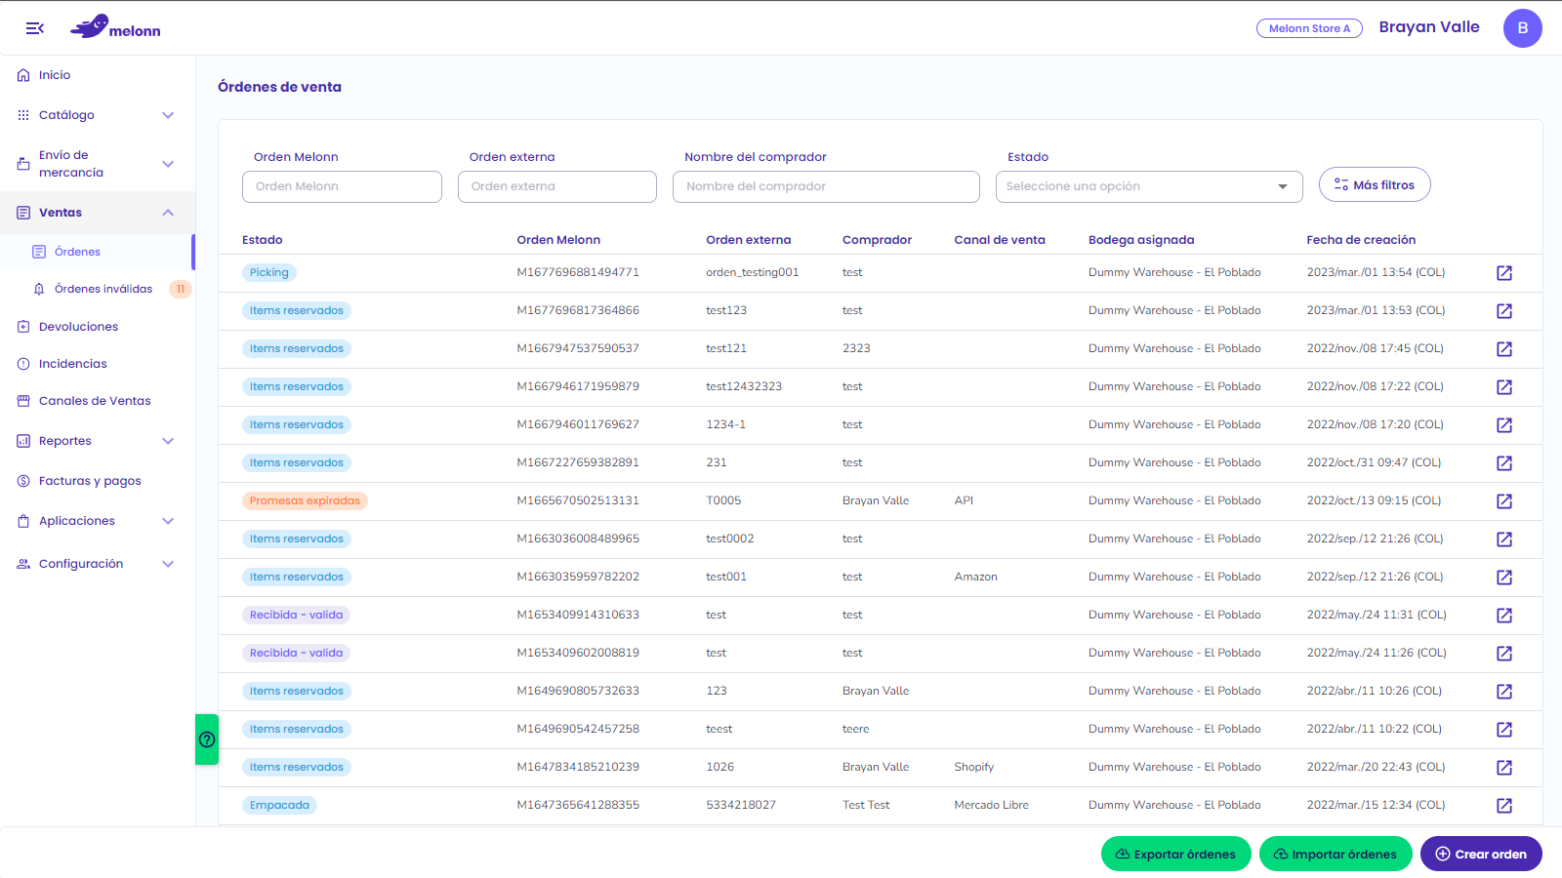This screenshot has height=878, width=1562.
Task: Focus the Orden Melonn input field
Action: coord(342,186)
